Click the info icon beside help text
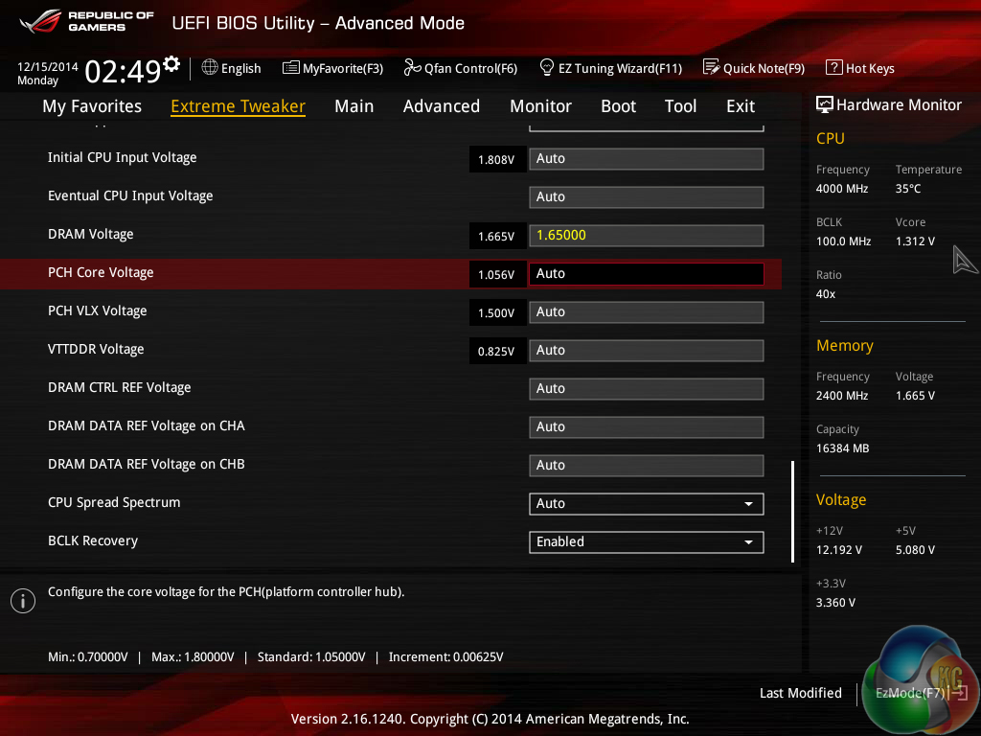Viewport: 981px width, 736px height. click(23, 601)
